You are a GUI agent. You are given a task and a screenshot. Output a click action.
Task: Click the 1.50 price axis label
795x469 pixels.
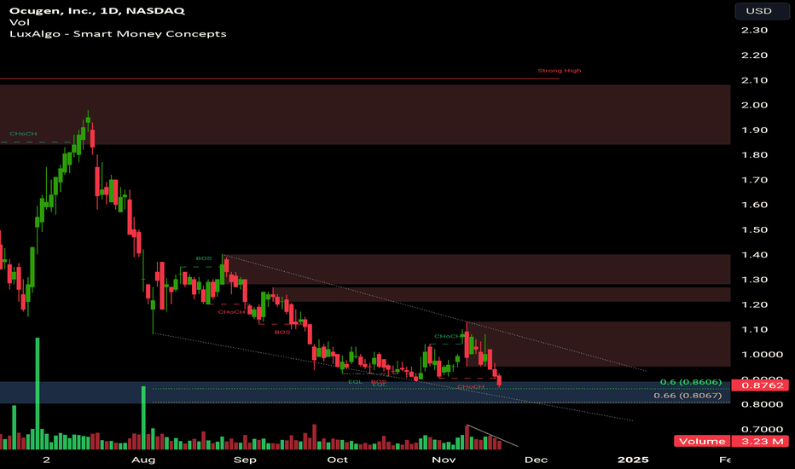[754, 229]
